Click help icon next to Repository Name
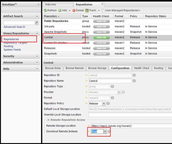The height and width of the screenshot is (144, 172). click(134, 81)
